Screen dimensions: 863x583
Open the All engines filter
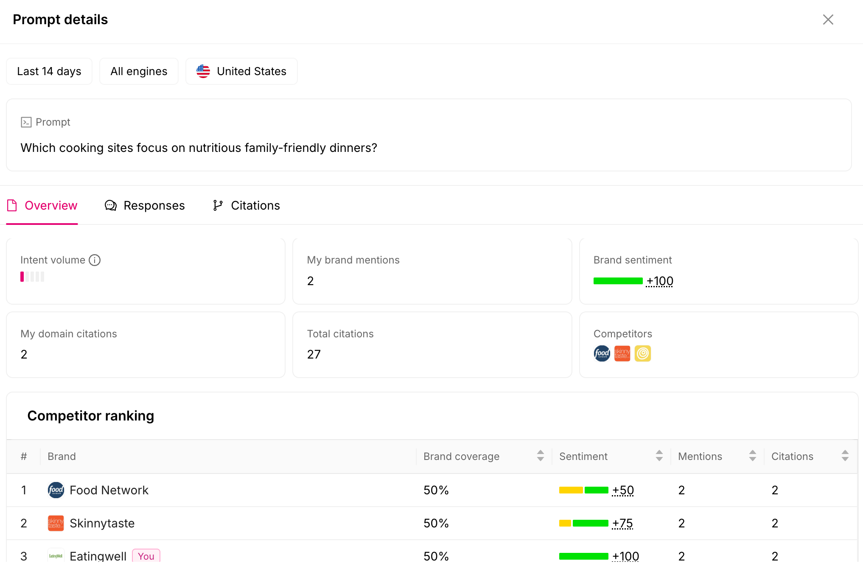tap(139, 71)
